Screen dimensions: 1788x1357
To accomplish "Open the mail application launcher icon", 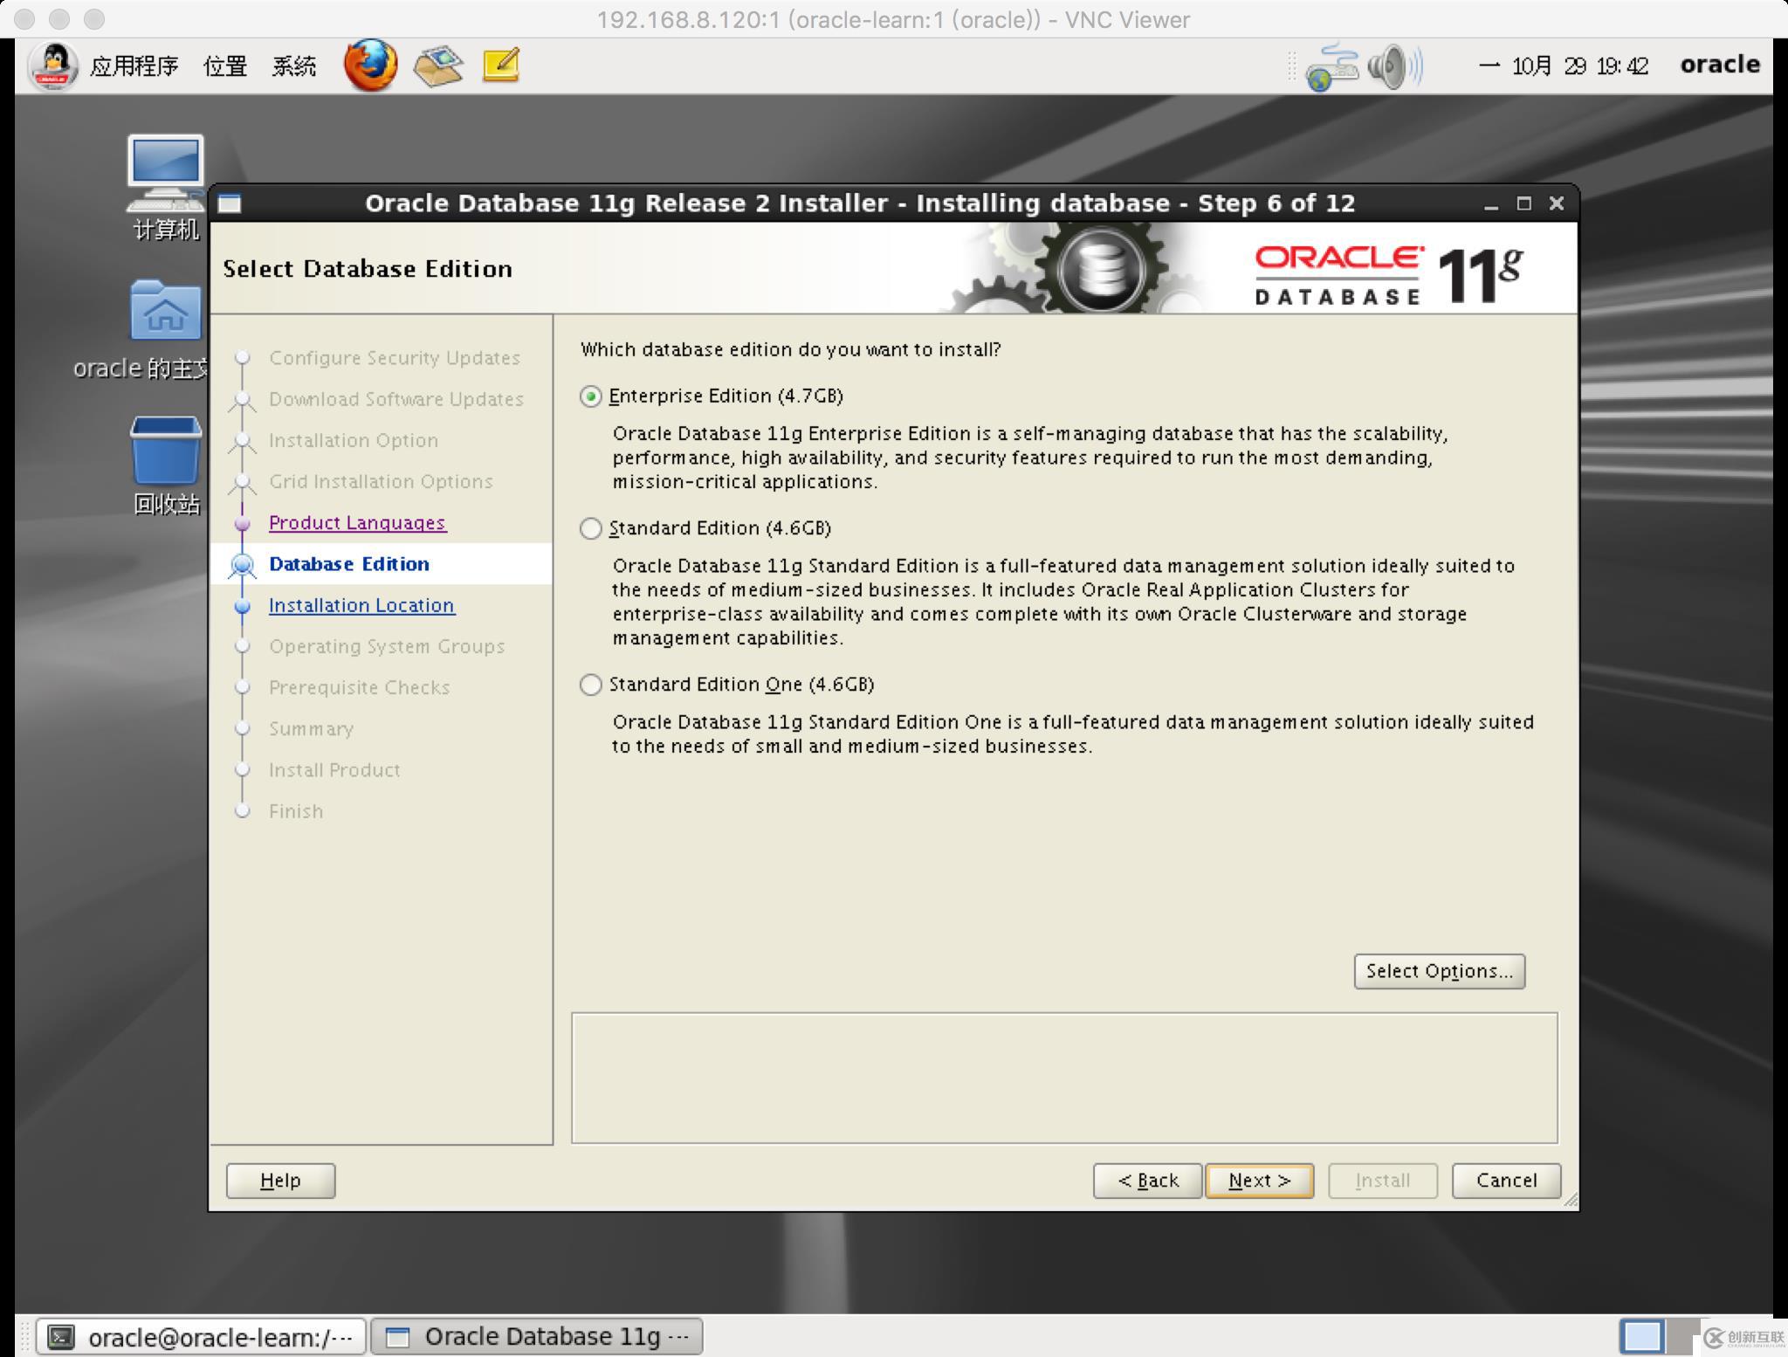I will point(438,65).
